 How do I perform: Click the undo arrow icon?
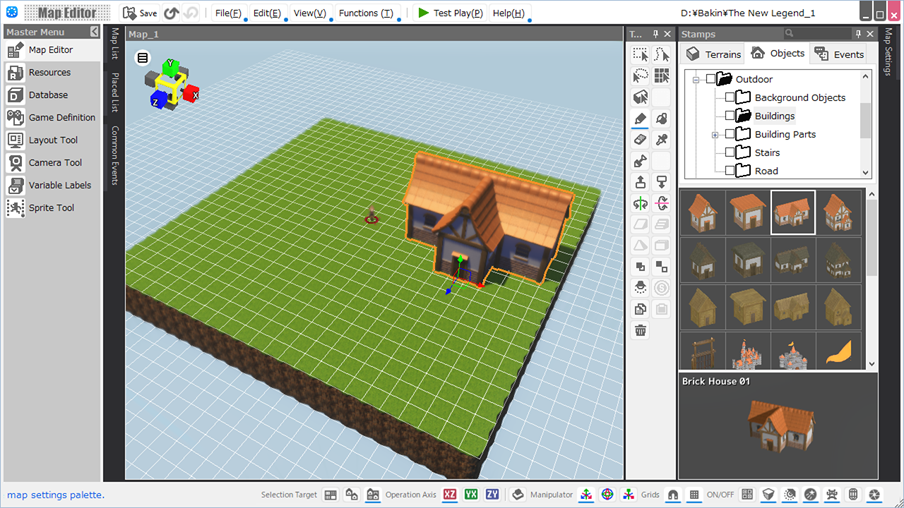[171, 13]
